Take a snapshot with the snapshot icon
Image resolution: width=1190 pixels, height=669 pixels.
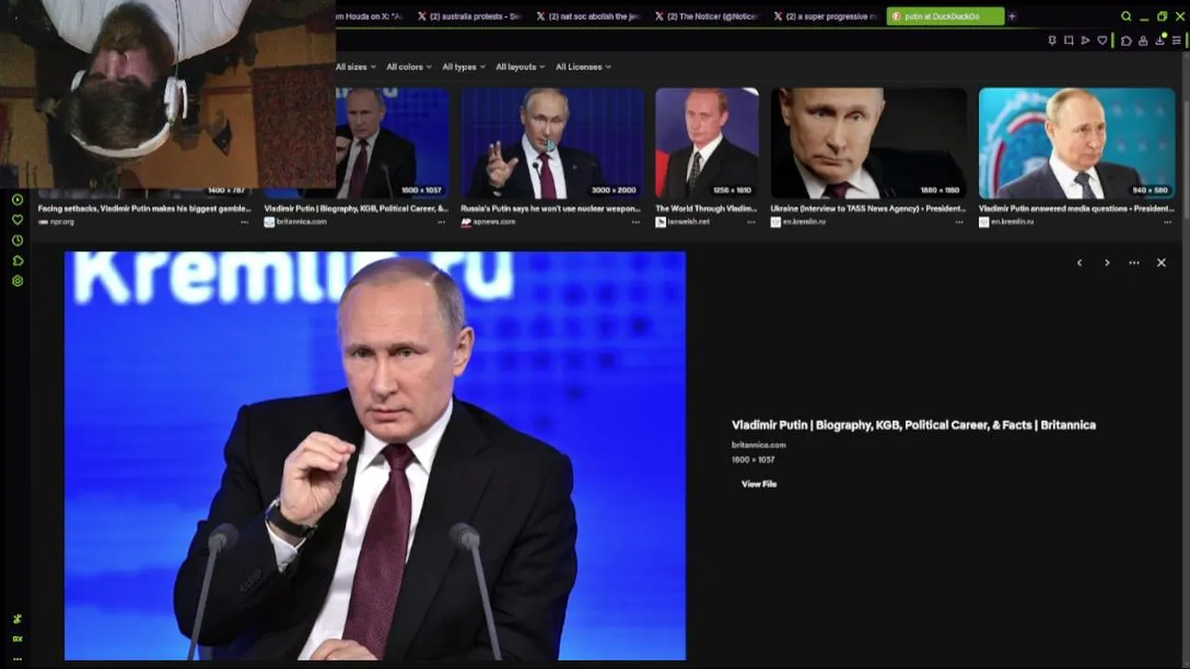[1068, 41]
